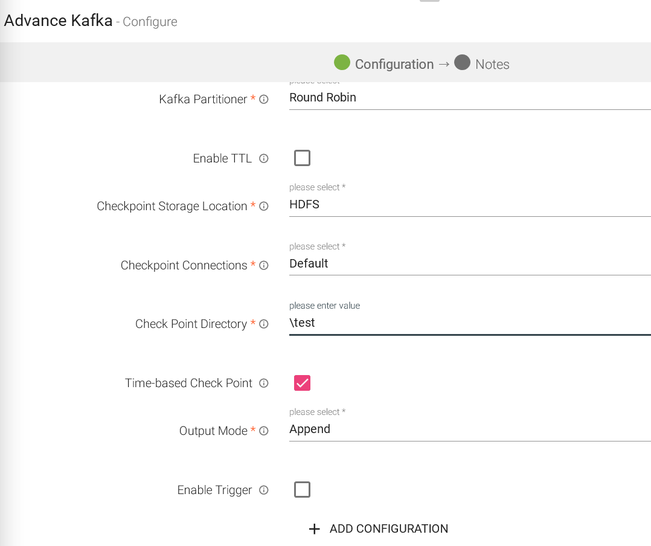
Task: Click ADD CONFIGURATION button
Action: pyautogui.click(x=388, y=529)
